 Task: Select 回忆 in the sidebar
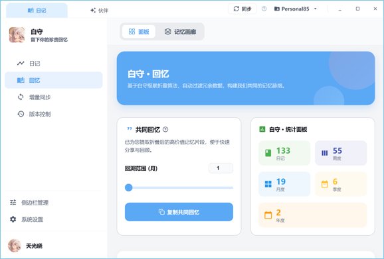tap(54, 80)
